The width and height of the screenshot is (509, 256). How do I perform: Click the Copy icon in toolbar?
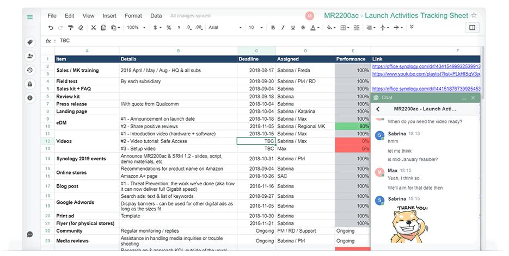(103, 28)
